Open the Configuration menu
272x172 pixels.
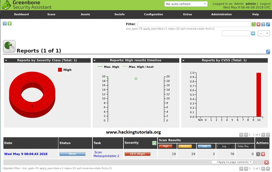tap(154, 14)
